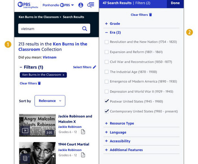This screenshot has width=198, height=164.
Task: Click trash icon beside left Clear filters
Action: [x=40, y=83]
